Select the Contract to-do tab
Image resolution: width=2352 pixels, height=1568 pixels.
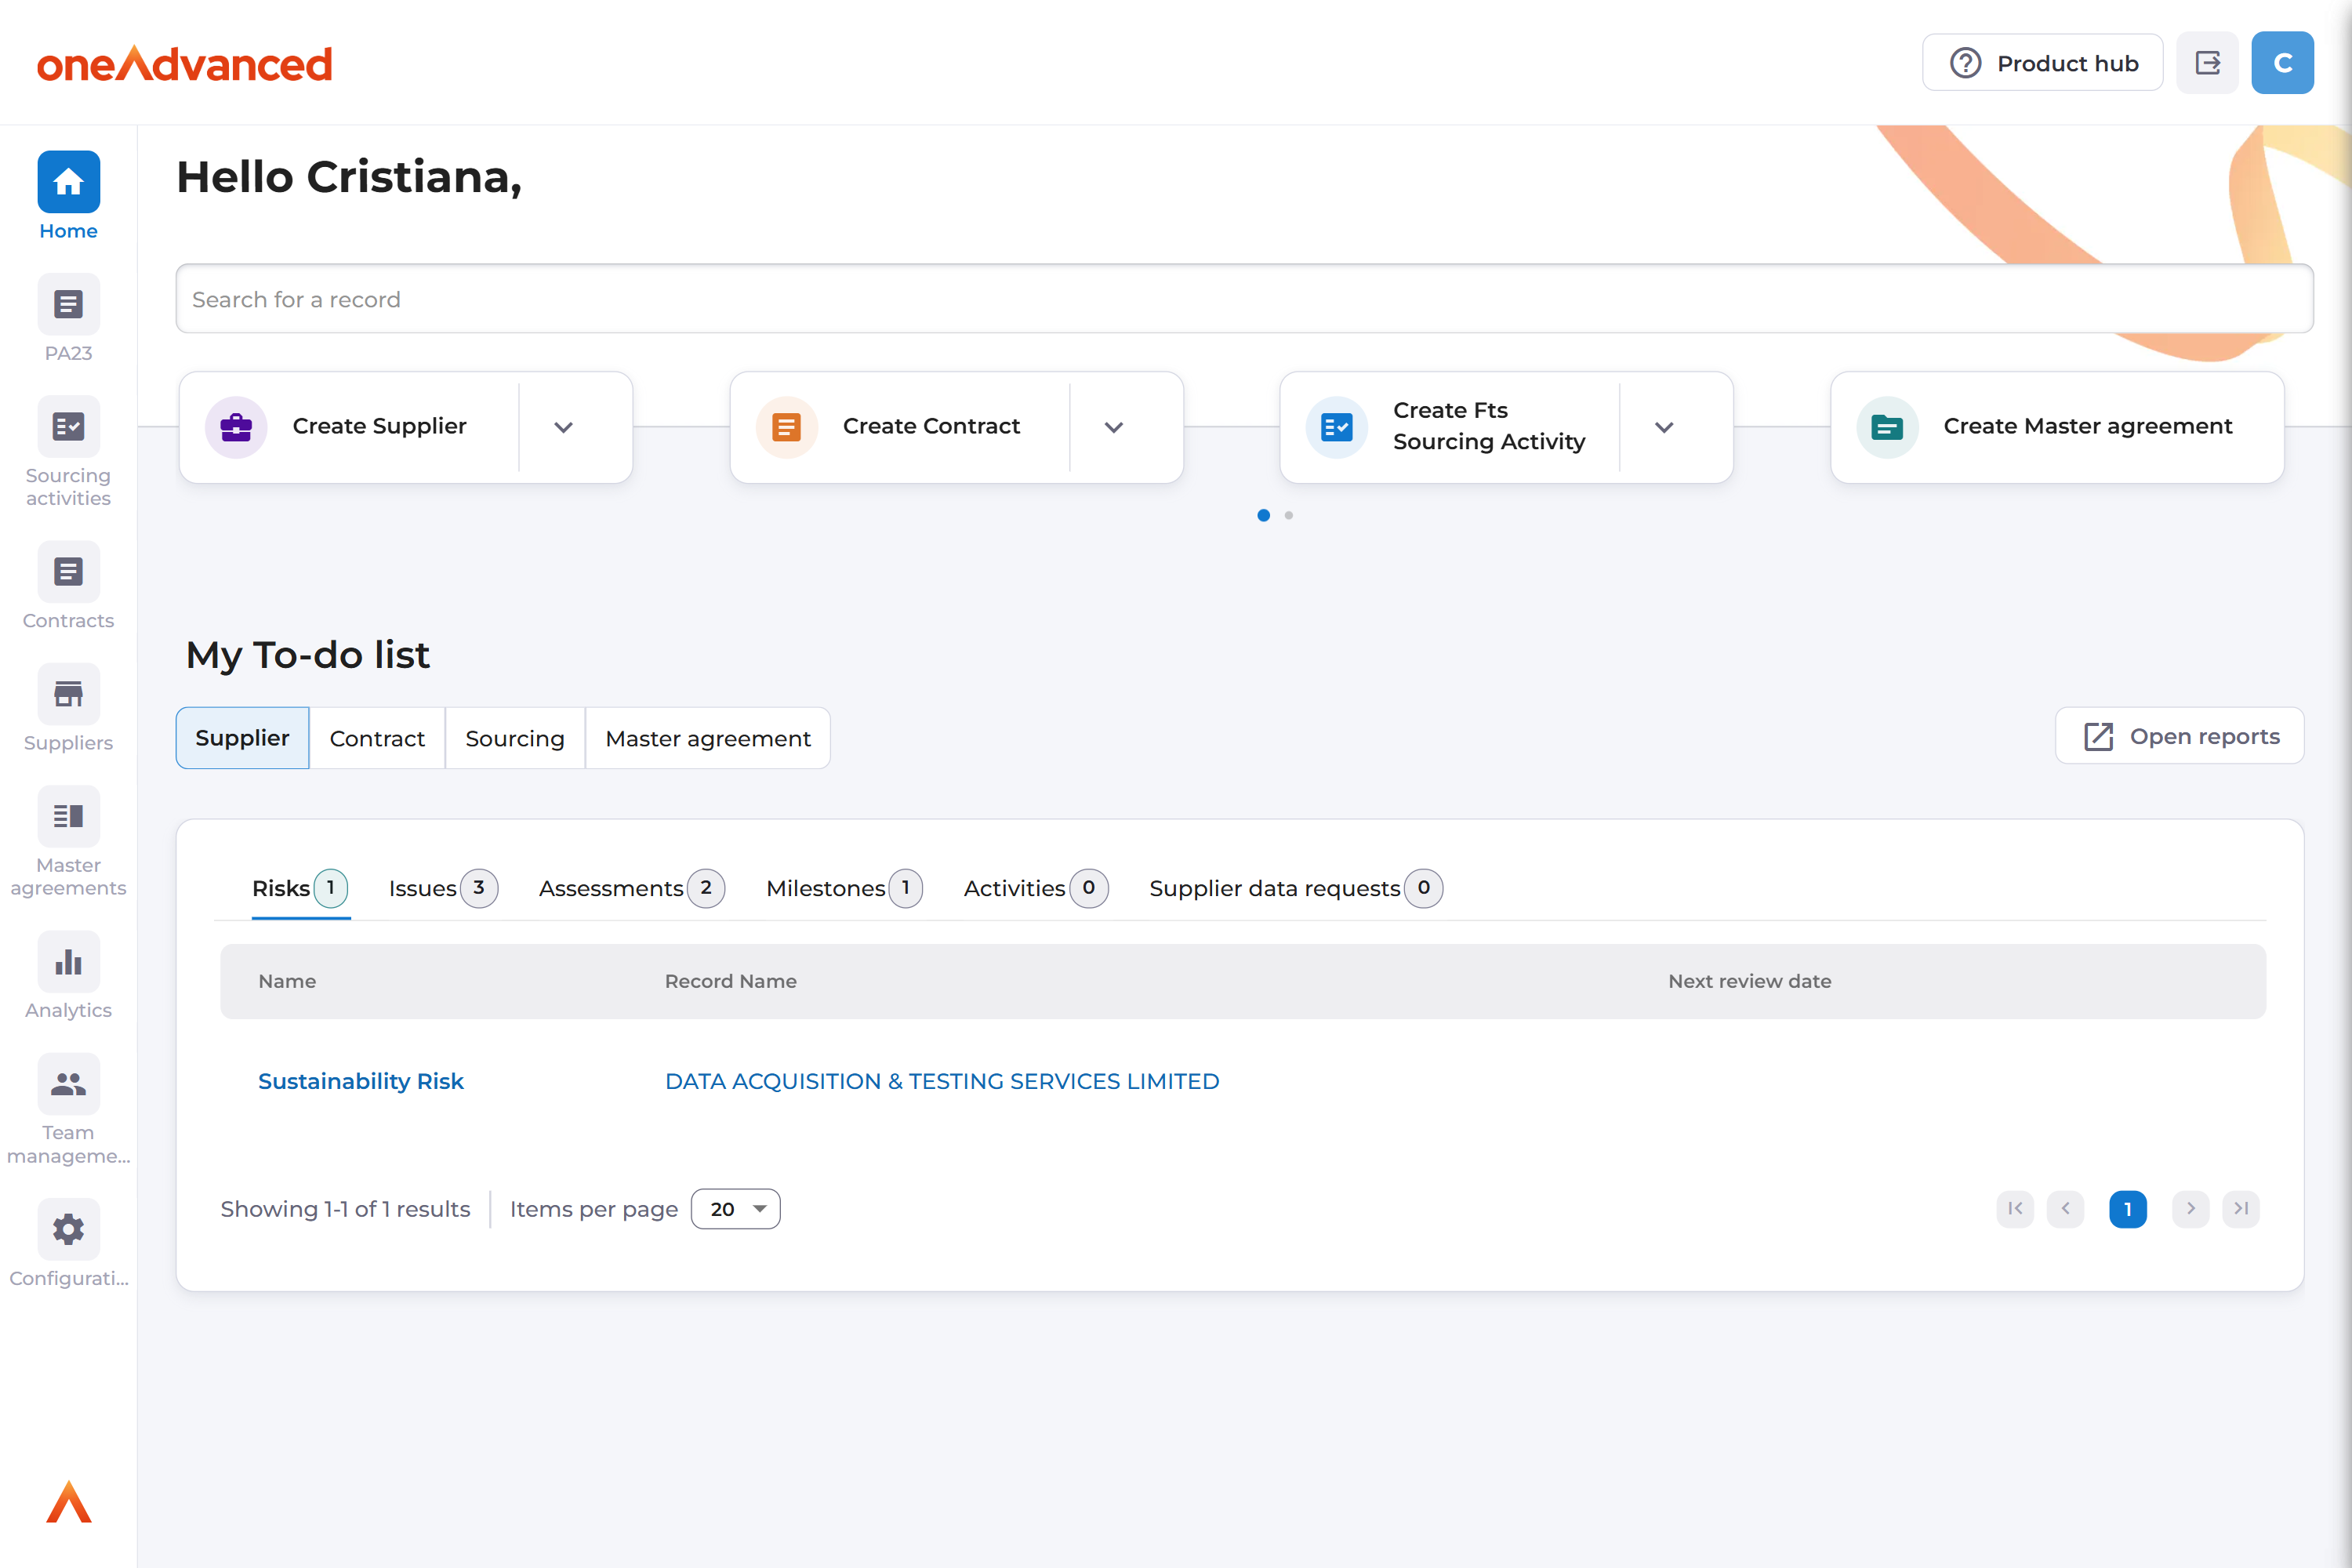tap(377, 738)
